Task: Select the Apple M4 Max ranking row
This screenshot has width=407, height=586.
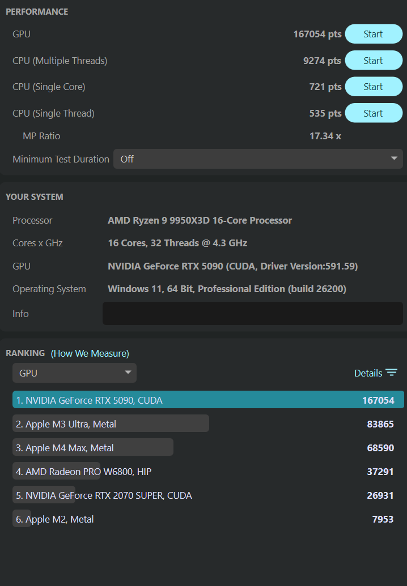Action: pos(208,448)
